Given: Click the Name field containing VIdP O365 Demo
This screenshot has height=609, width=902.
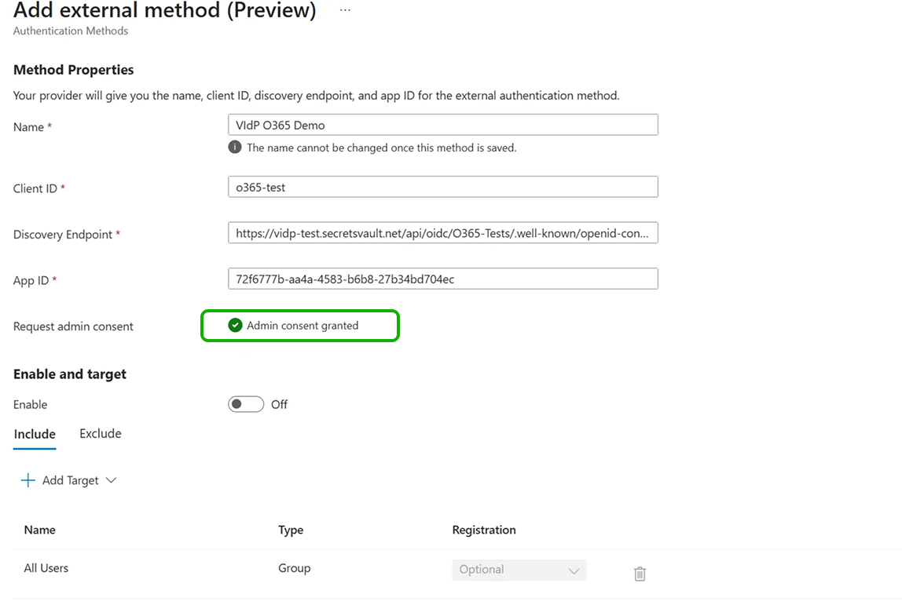Looking at the screenshot, I should tap(442, 125).
